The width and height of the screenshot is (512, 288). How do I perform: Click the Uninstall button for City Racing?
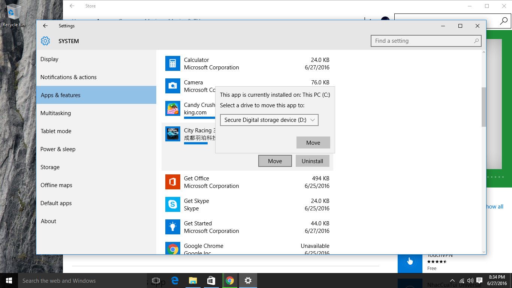[x=312, y=161]
